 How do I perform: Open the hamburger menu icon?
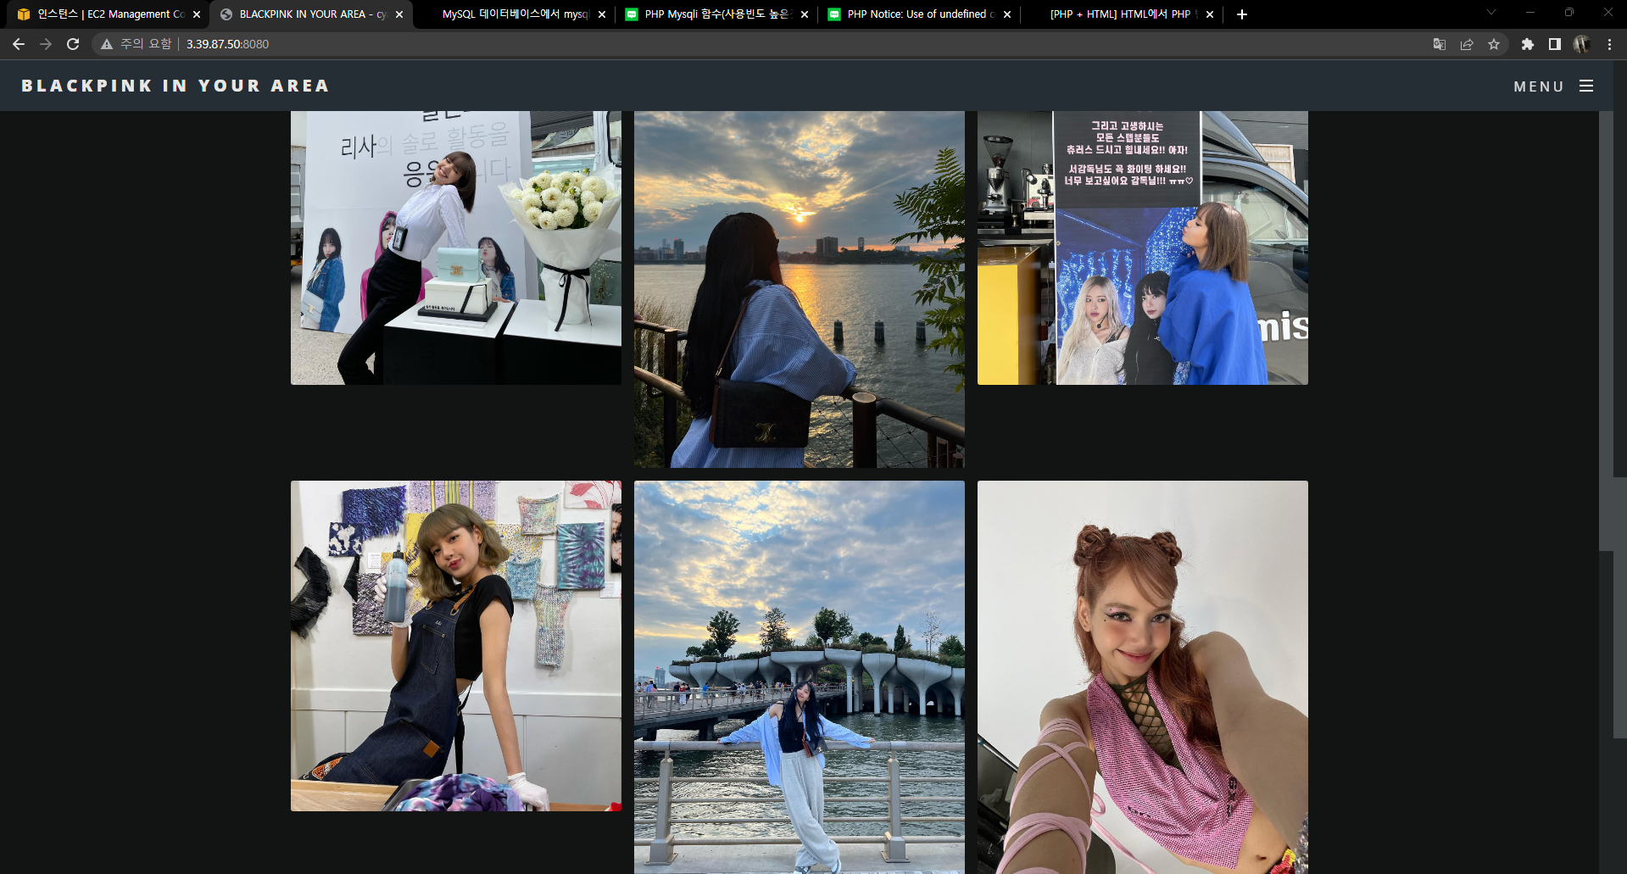1586,86
